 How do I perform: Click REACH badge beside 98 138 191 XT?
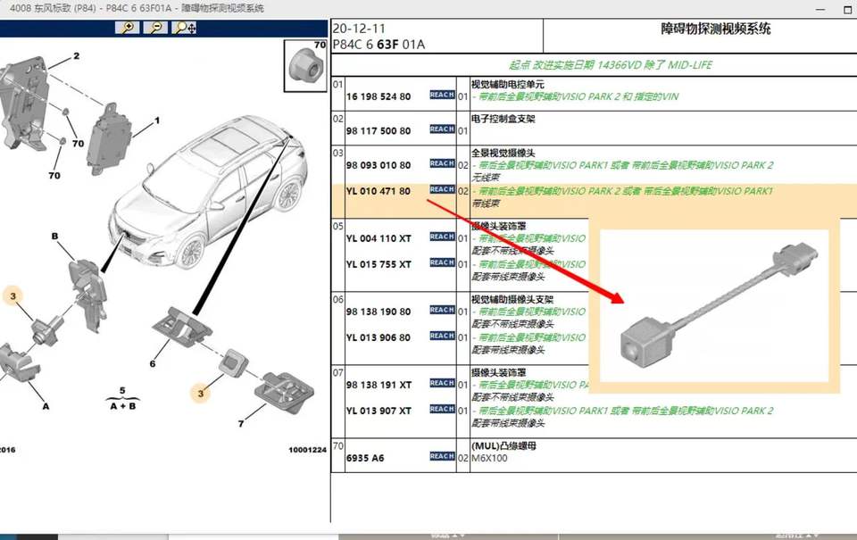(442, 384)
